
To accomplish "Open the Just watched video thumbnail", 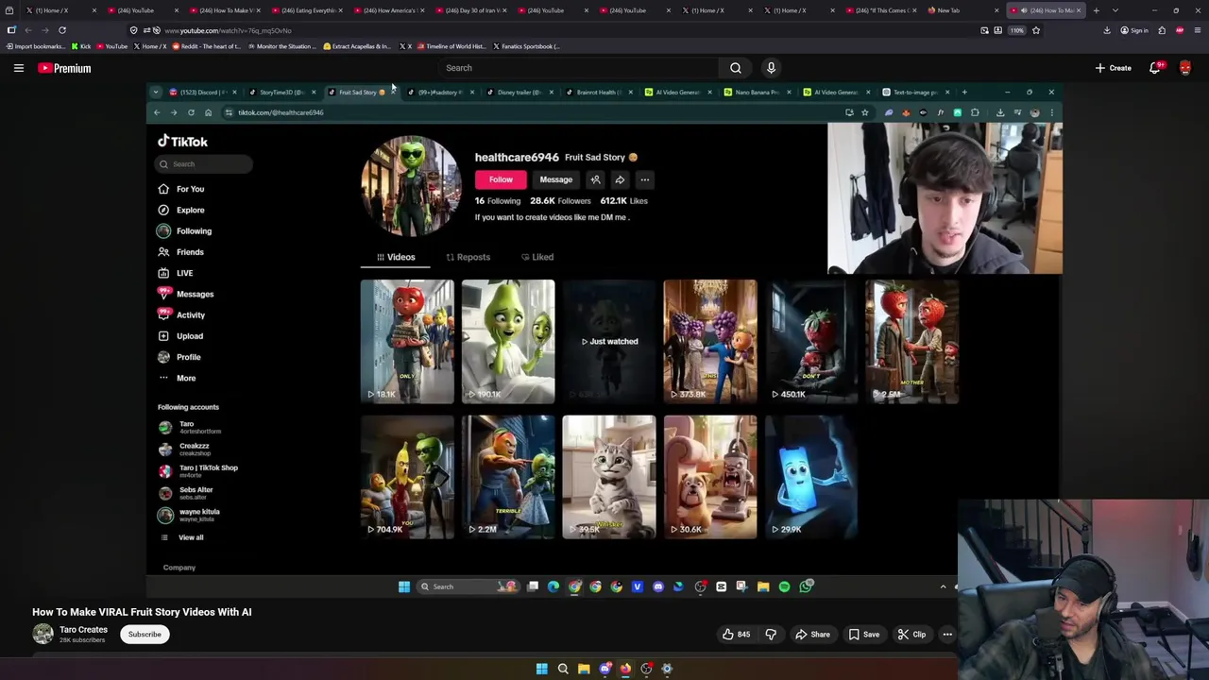I will coord(609,341).
